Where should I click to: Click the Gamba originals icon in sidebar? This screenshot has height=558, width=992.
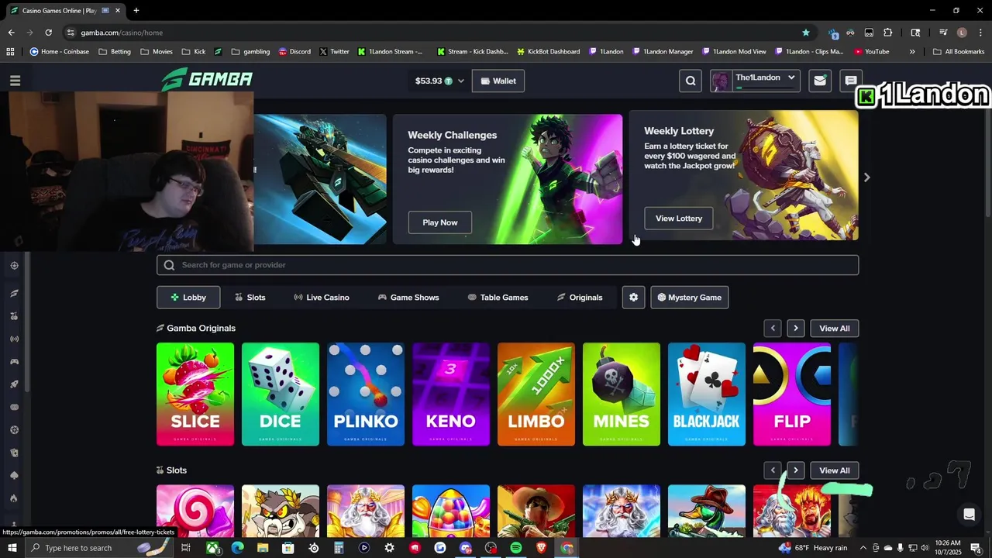(14, 293)
